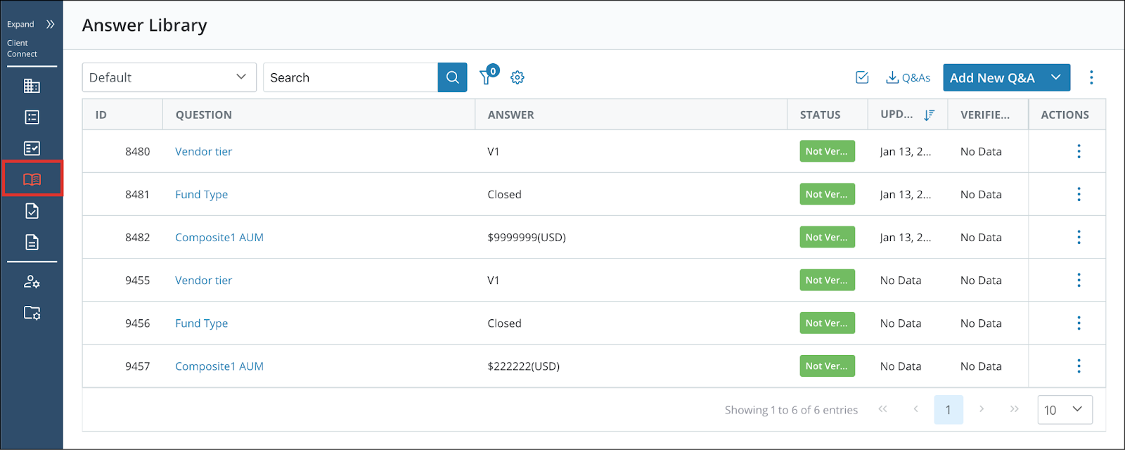Image resolution: width=1125 pixels, height=450 pixels.
Task: Click into the Search input field
Action: 350,77
